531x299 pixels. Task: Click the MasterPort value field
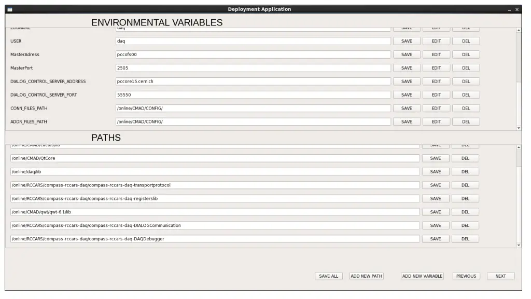click(x=253, y=68)
